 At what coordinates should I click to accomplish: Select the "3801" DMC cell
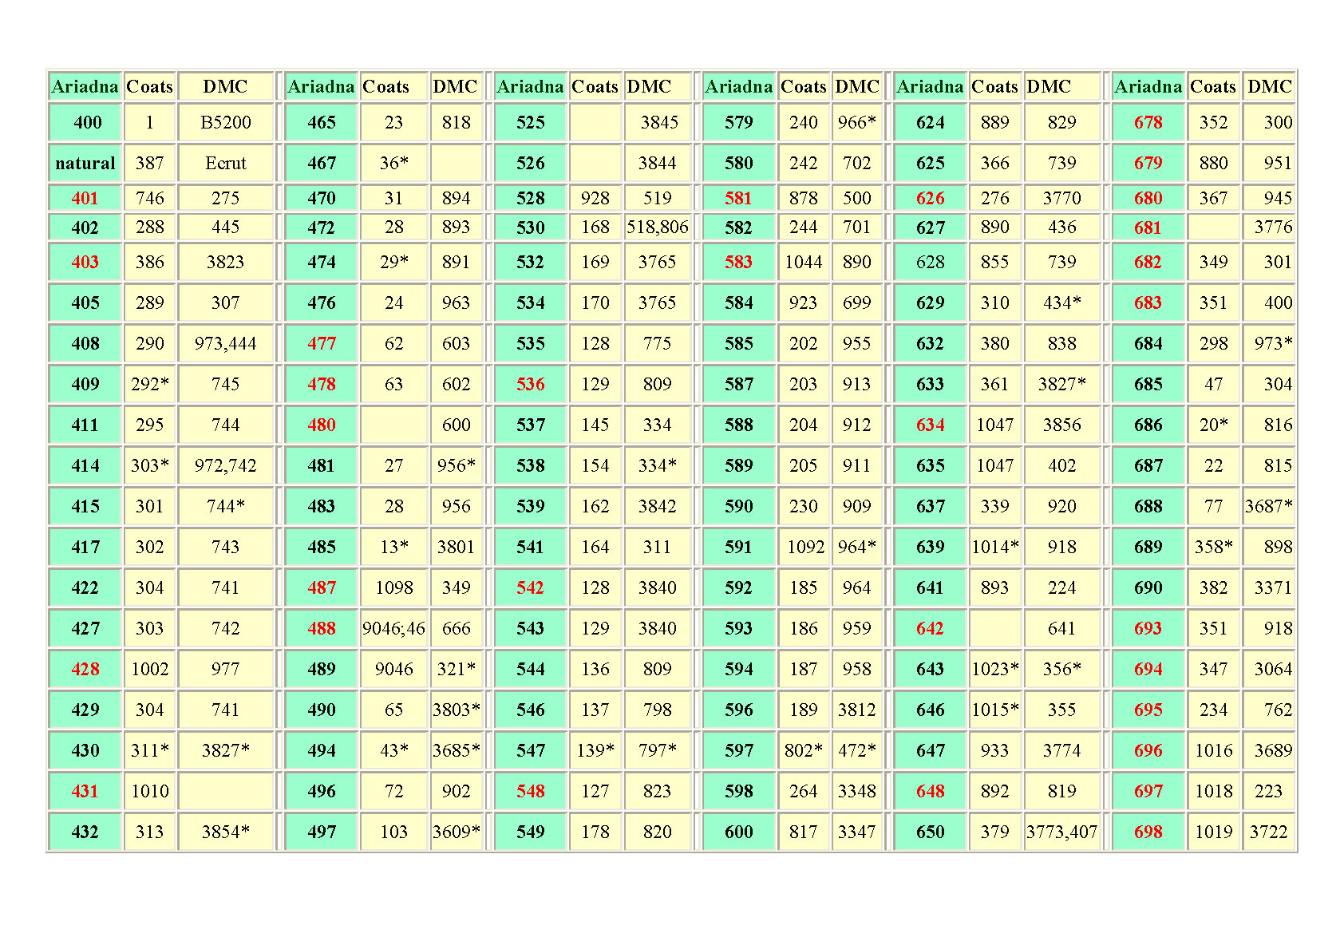click(457, 548)
